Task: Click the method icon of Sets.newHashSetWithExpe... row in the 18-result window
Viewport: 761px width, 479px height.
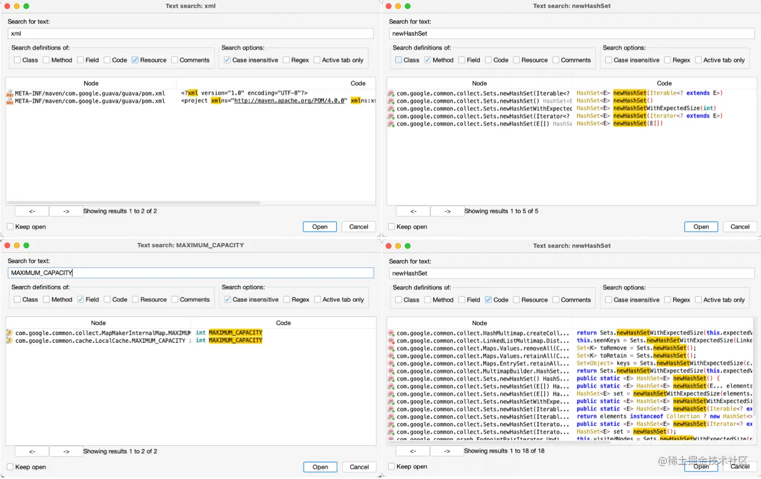Action: coord(391,401)
